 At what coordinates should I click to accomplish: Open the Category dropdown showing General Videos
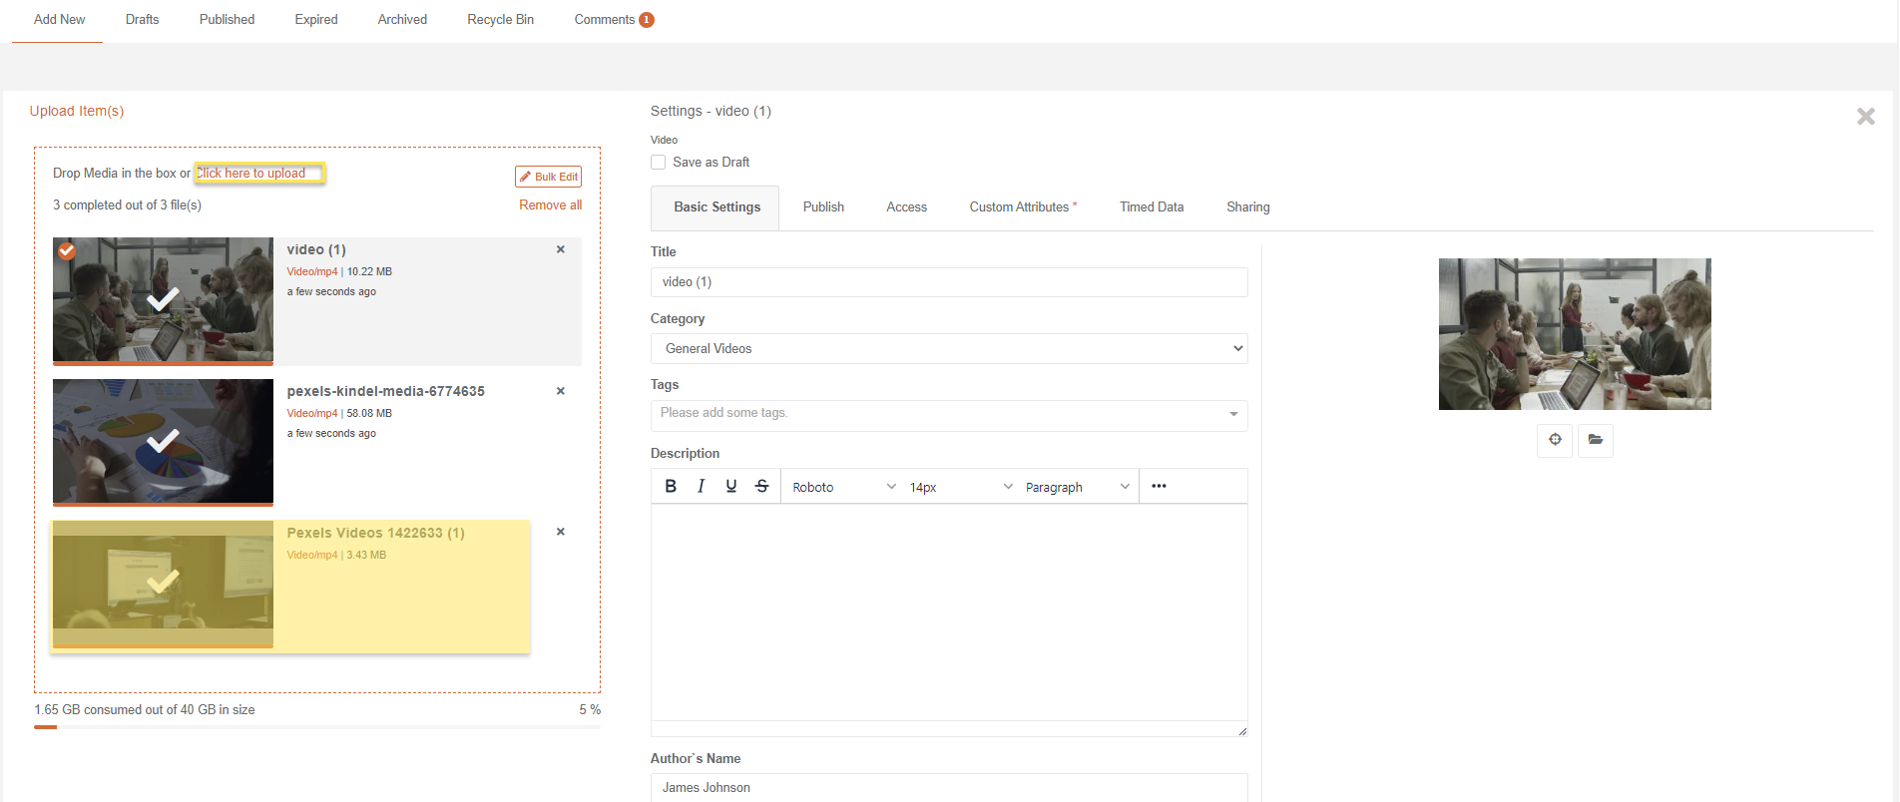pyautogui.click(x=948, y=348)
